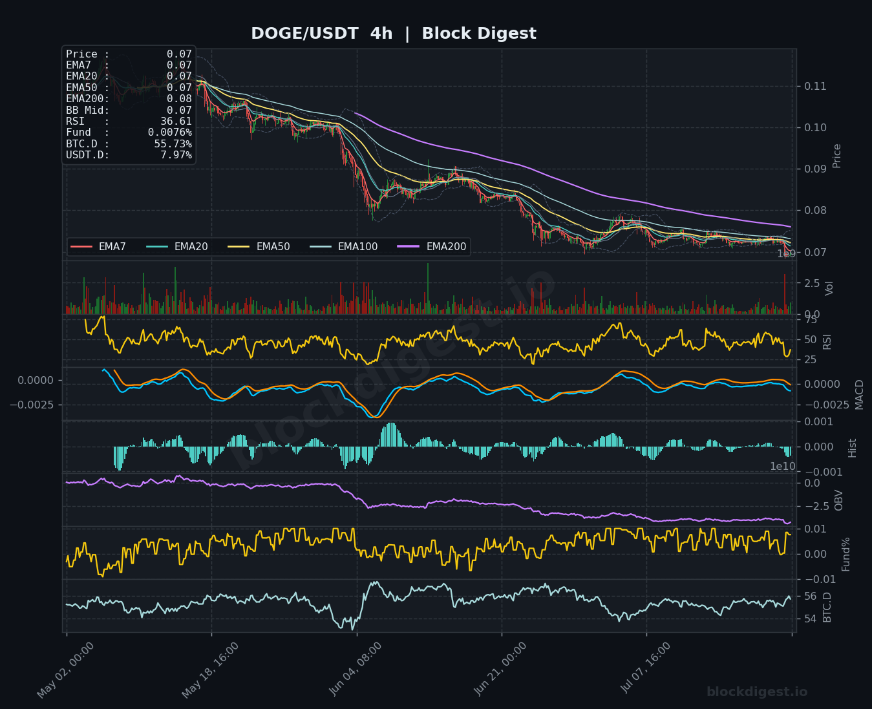Click the 0.11 price axis tick
The height and width of the screenshot is (709, 872).
point(815,86)
